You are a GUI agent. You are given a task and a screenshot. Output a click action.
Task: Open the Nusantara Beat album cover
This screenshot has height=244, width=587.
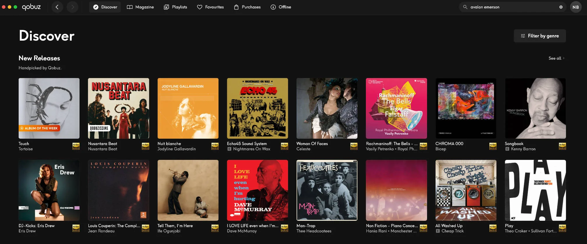coord(119,108)
